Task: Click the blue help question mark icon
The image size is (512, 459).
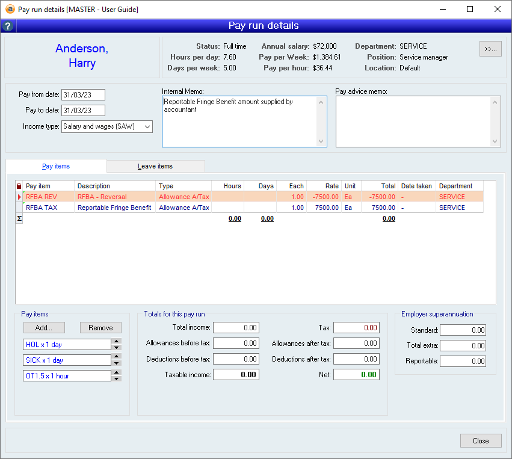Action: tap(8, 26)
